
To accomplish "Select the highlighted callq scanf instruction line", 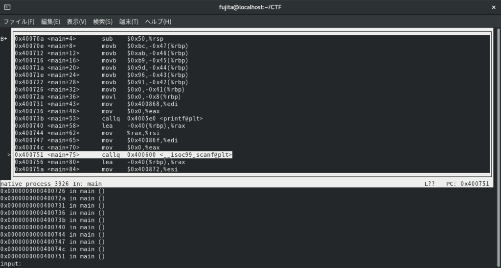I will coord(123,155).
